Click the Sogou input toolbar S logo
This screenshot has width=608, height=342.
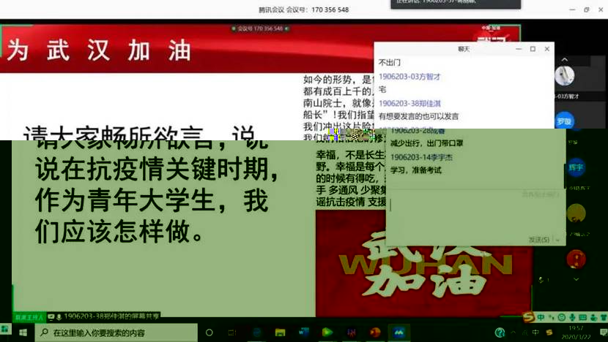(x=528, y=318)
